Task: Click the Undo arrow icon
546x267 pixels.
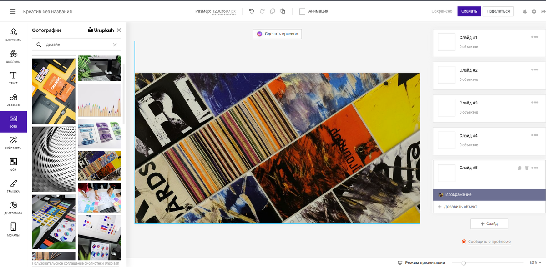Action: [252, 11]
